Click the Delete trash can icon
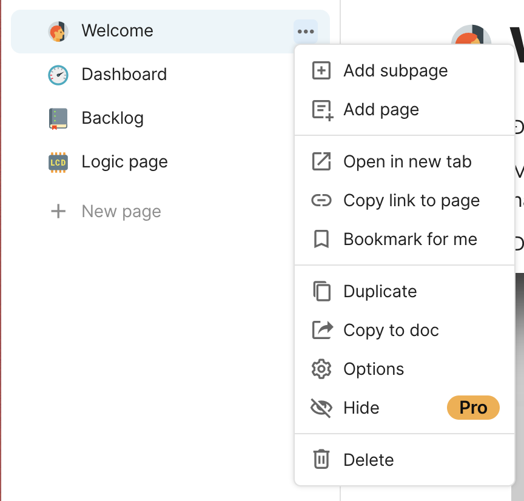 [x=321, y=459]
